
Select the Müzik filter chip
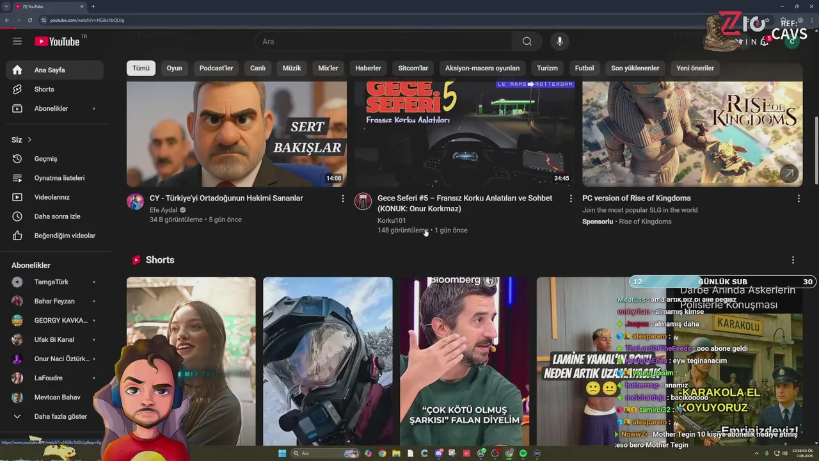tap(292, 68)
